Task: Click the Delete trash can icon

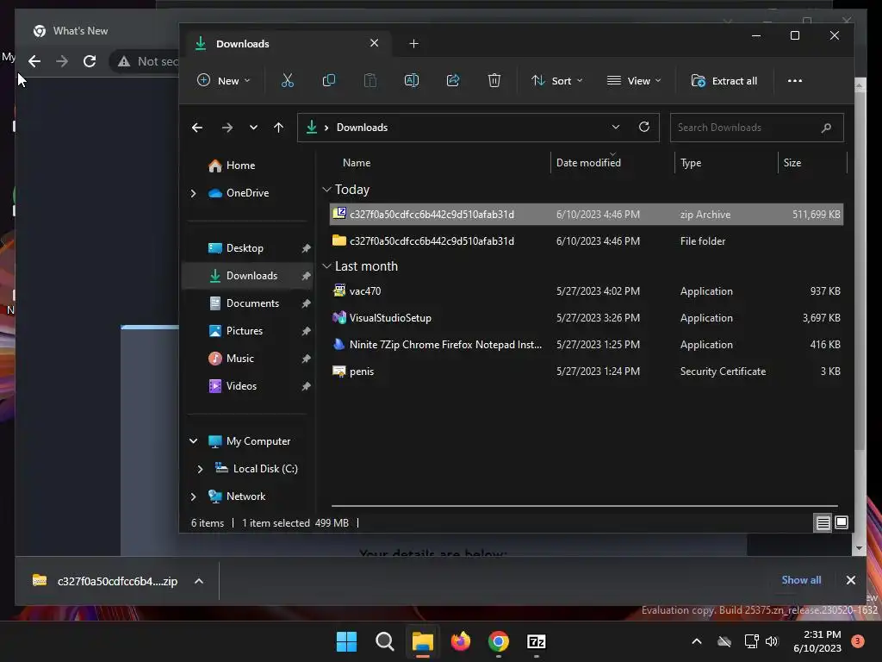Action: 494,80
